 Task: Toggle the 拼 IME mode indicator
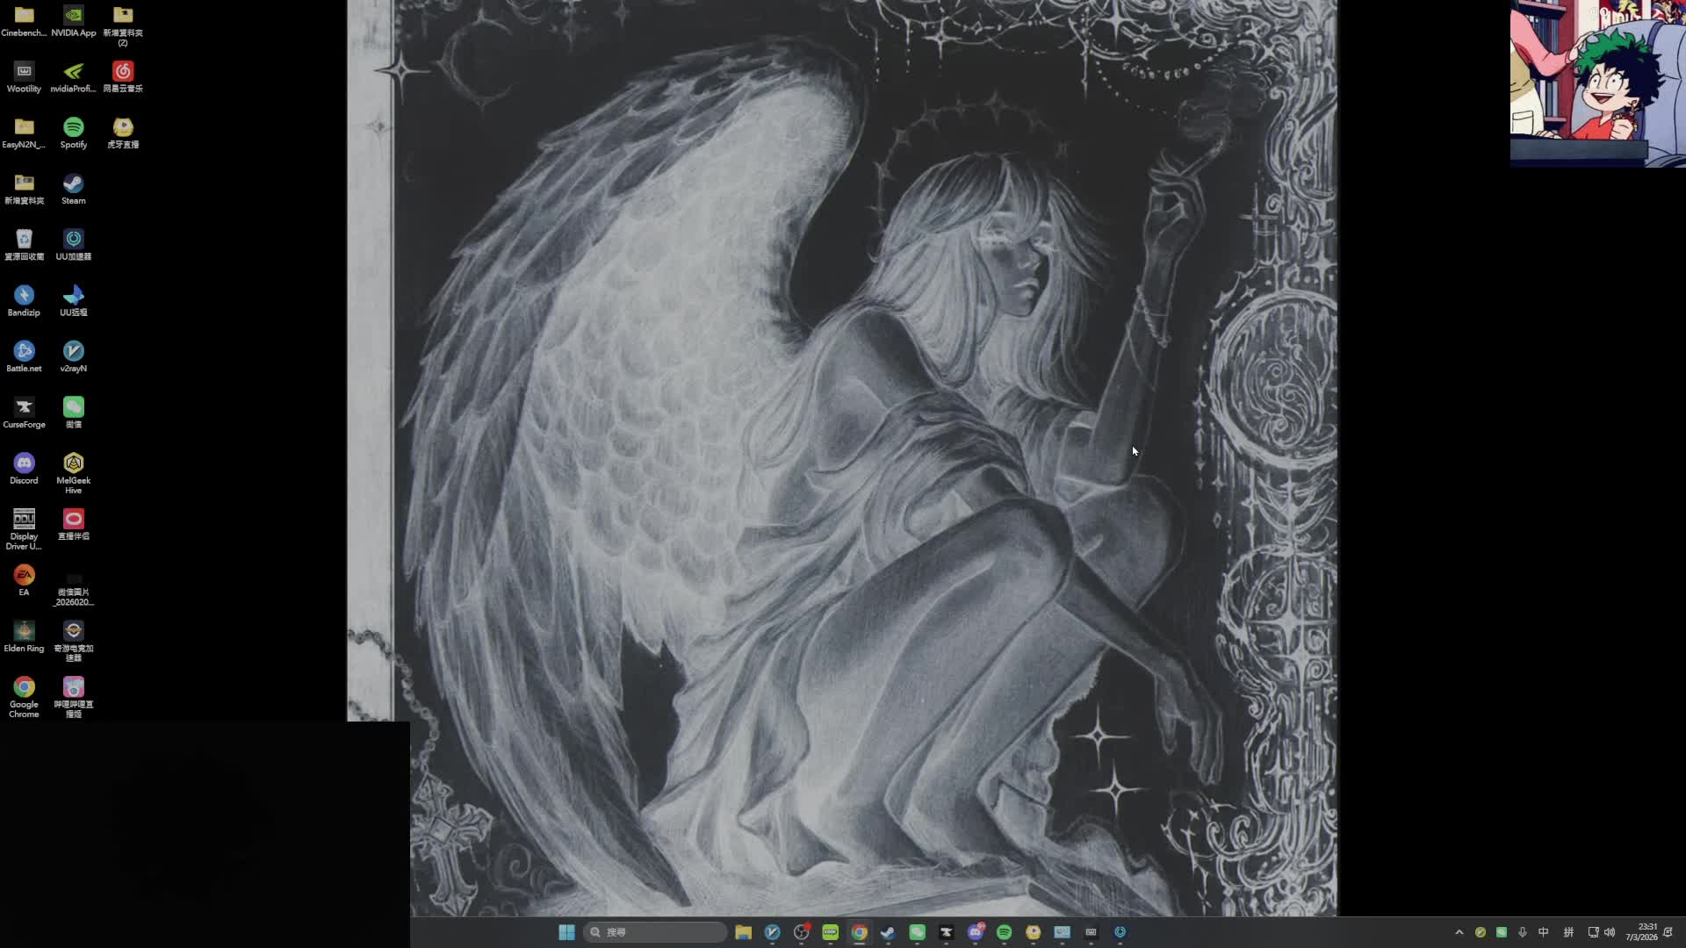click(x=1568, y=932)
